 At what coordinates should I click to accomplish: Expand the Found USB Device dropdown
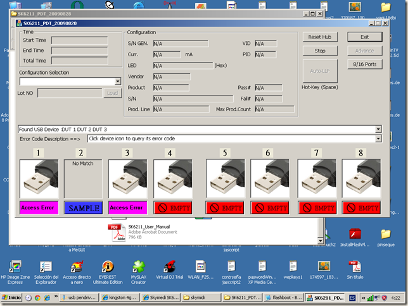[378, 129]
